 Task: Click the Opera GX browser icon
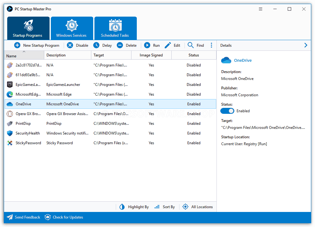coord(10,114)
